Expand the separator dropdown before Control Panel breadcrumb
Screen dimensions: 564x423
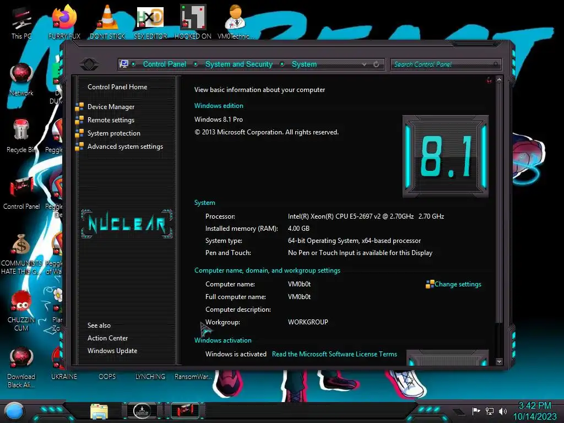coord(134,64)
